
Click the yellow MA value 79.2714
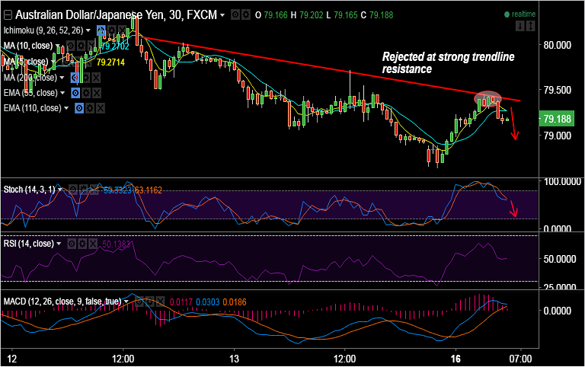[x=110, y=62]
